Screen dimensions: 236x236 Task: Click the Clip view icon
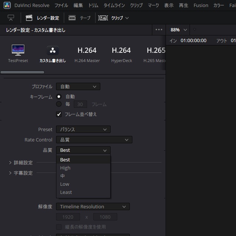(103, 18)
